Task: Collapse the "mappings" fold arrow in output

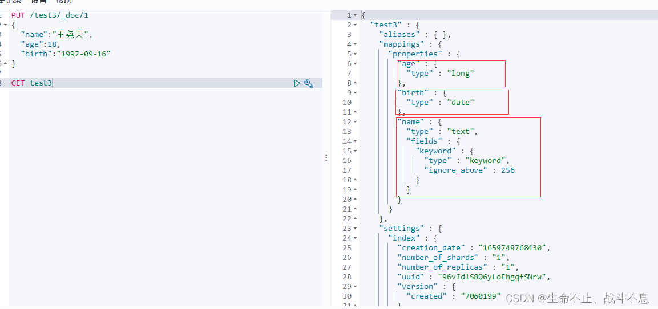Action: pyautogui.click(x=356, y=44)
